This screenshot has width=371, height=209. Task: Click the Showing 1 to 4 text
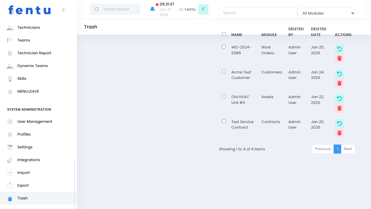(x=242, y=149)
